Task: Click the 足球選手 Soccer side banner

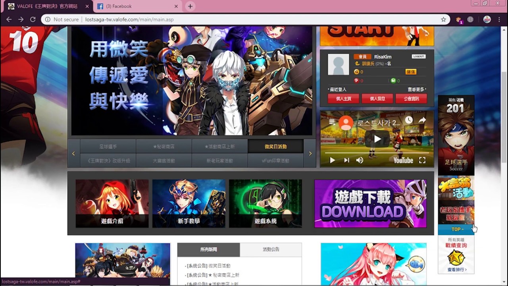Action: (x=456, y=135)
